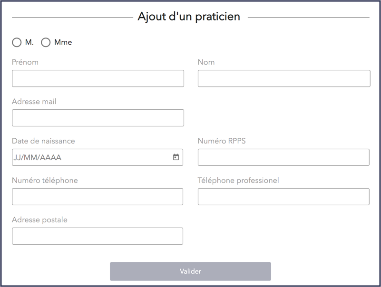Focus the Téléphone professionnel input box
Screen dimensions: 381x287
point(283,197)
